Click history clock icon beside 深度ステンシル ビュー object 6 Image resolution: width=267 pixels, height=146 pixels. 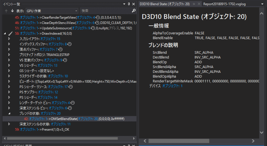69,108
